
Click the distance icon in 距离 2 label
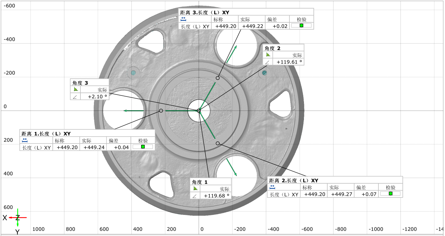(x=272, y=187)
